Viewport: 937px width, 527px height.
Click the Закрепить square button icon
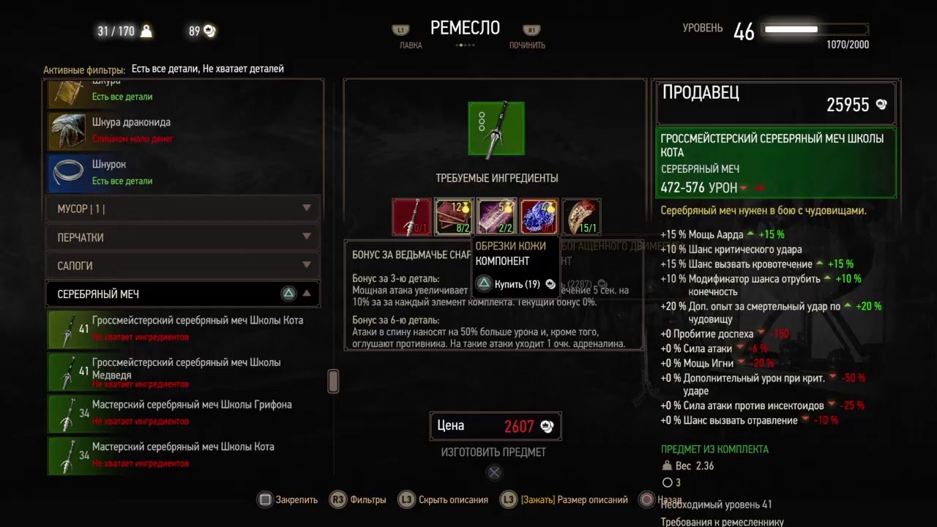coord(265,500)
